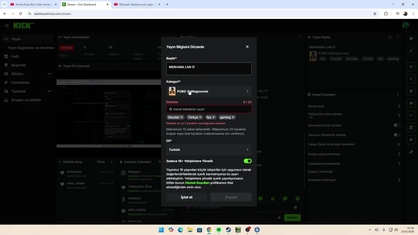
Task: Open the hamburger menu next to Kick logo
Action: click(x=7, y=25)
